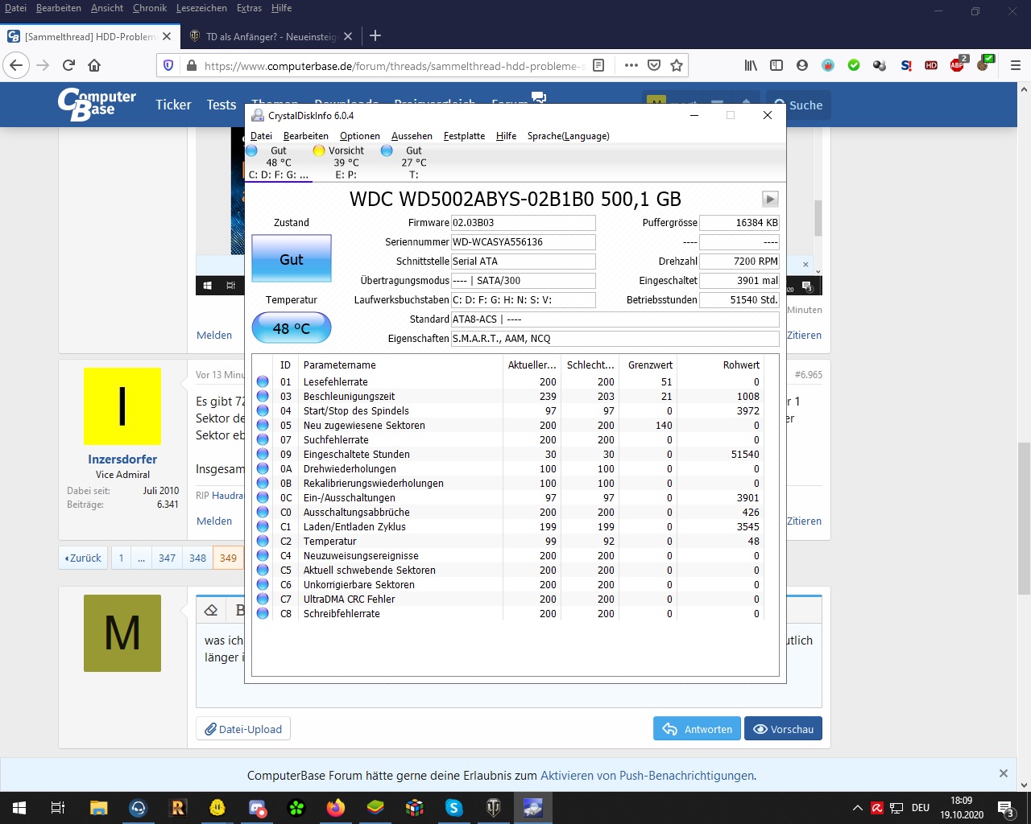Select the Lesefehlerrate row status icon
The image size is (1031, 824).
[263, 382]
